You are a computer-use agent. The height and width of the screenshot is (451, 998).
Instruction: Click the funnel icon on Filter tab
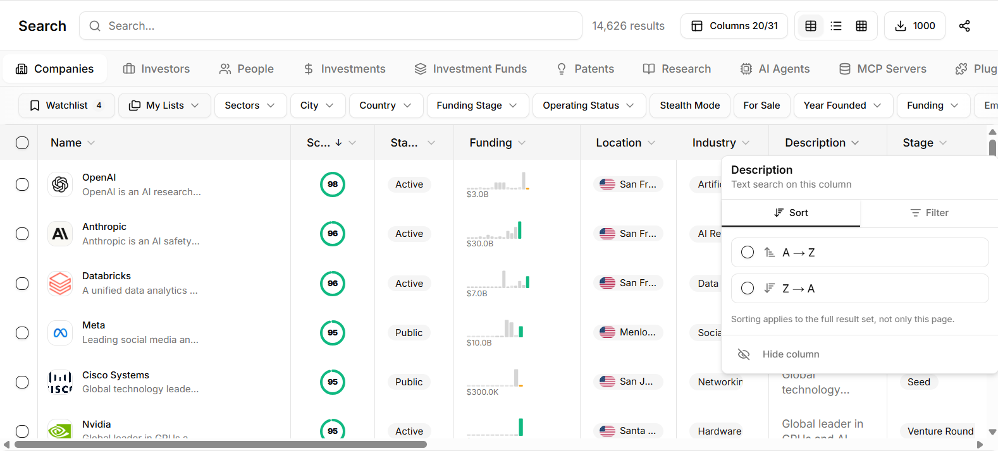(915, 213)
